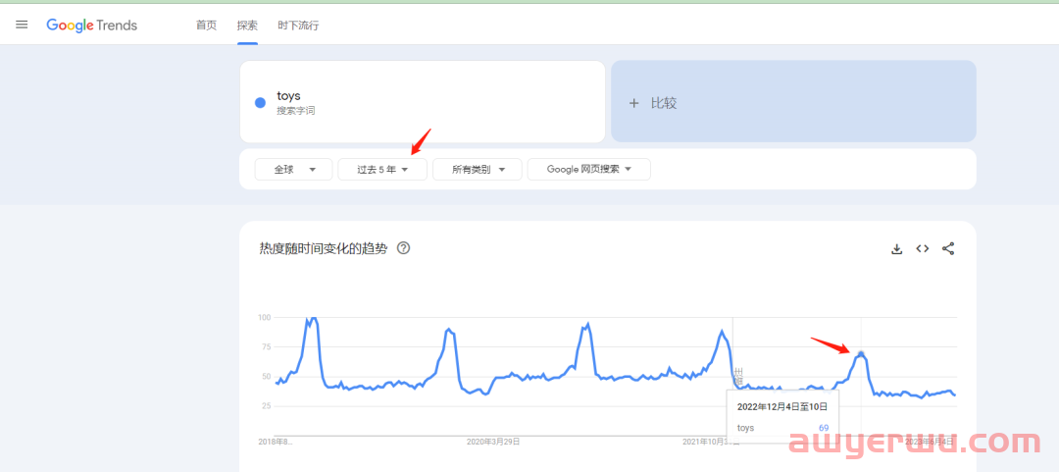Click the Google Trends logo
1059x472 pixels.
pyautogui.click(x=92, y=26)
